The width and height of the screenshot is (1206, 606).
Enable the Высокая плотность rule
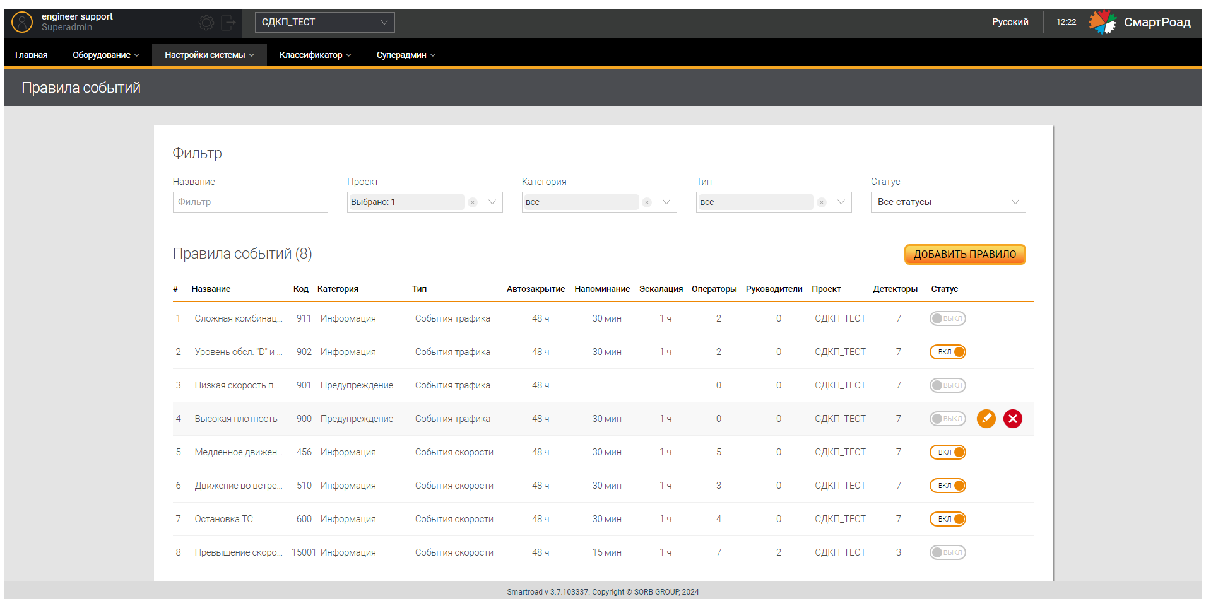pyautogui.click(x=947, y=419)
